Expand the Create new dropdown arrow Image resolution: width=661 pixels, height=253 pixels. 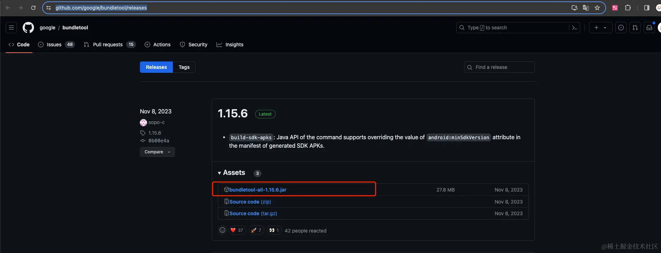[605, 28]
